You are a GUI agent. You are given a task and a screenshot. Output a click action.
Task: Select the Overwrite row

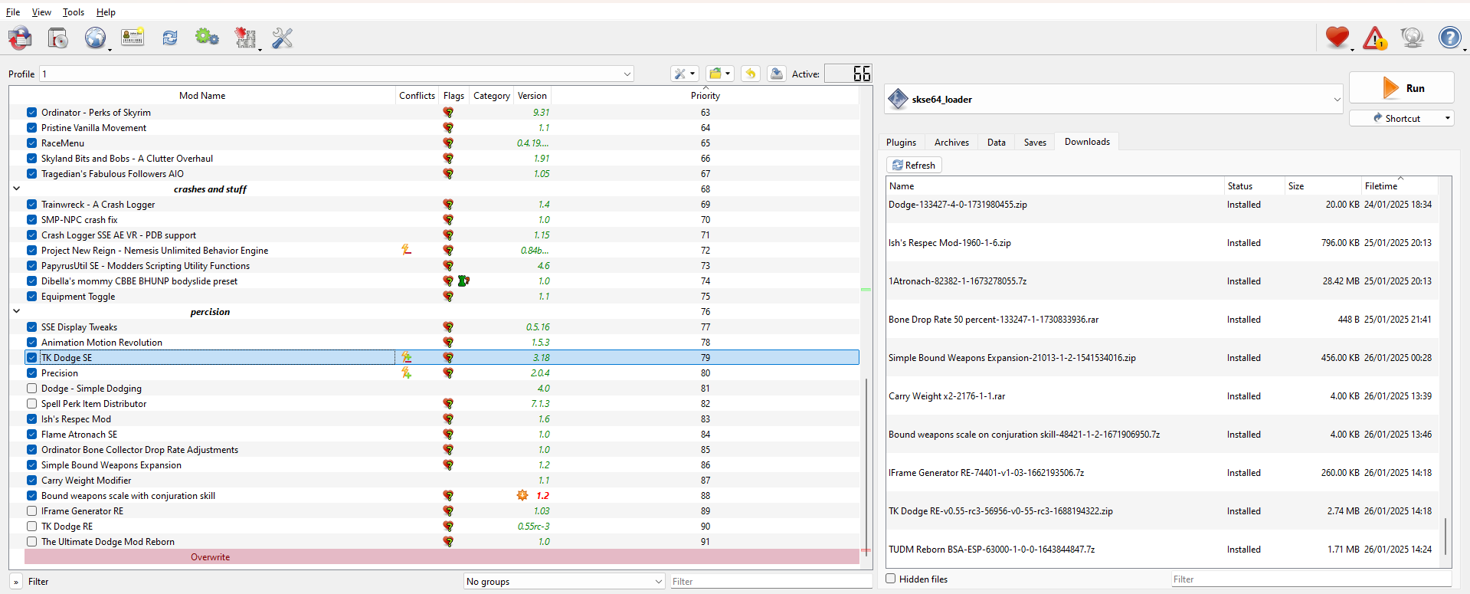tap(441, 556)
